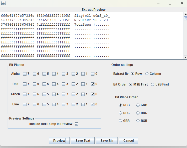Image resolution: width=187 pixels, height=148 pixels.
Task: Choose Extract By Row option
Action: click(x=132, y=74)
